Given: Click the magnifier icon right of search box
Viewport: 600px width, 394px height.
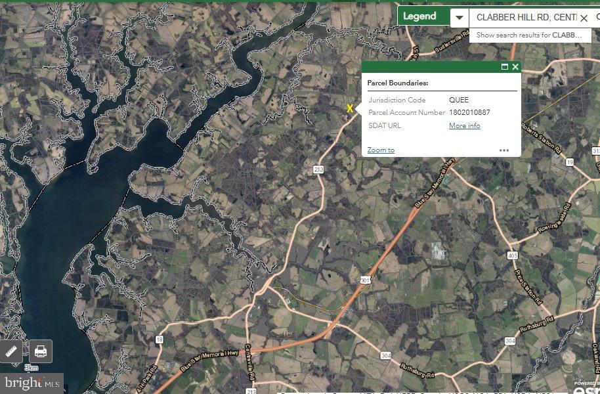Looking at the screenshot, I should point(597,18).
